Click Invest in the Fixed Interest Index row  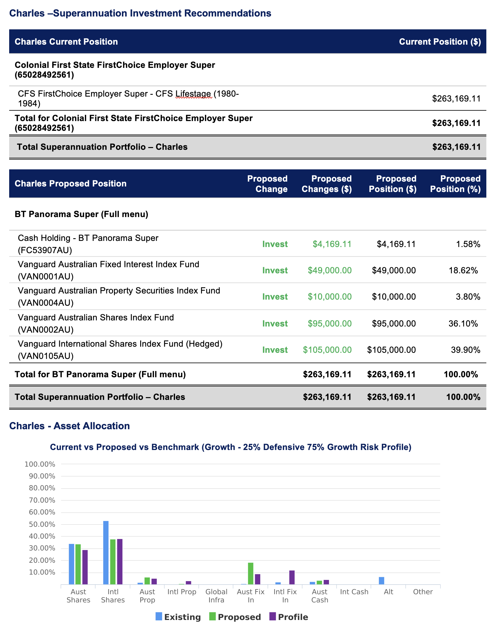275,270
